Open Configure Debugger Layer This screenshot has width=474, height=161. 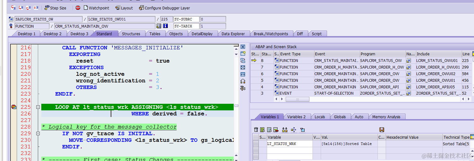coord(164,8)
